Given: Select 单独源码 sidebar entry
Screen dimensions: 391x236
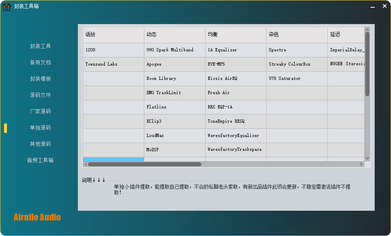Looking at the screenshot, I should [x=40, y=128].
